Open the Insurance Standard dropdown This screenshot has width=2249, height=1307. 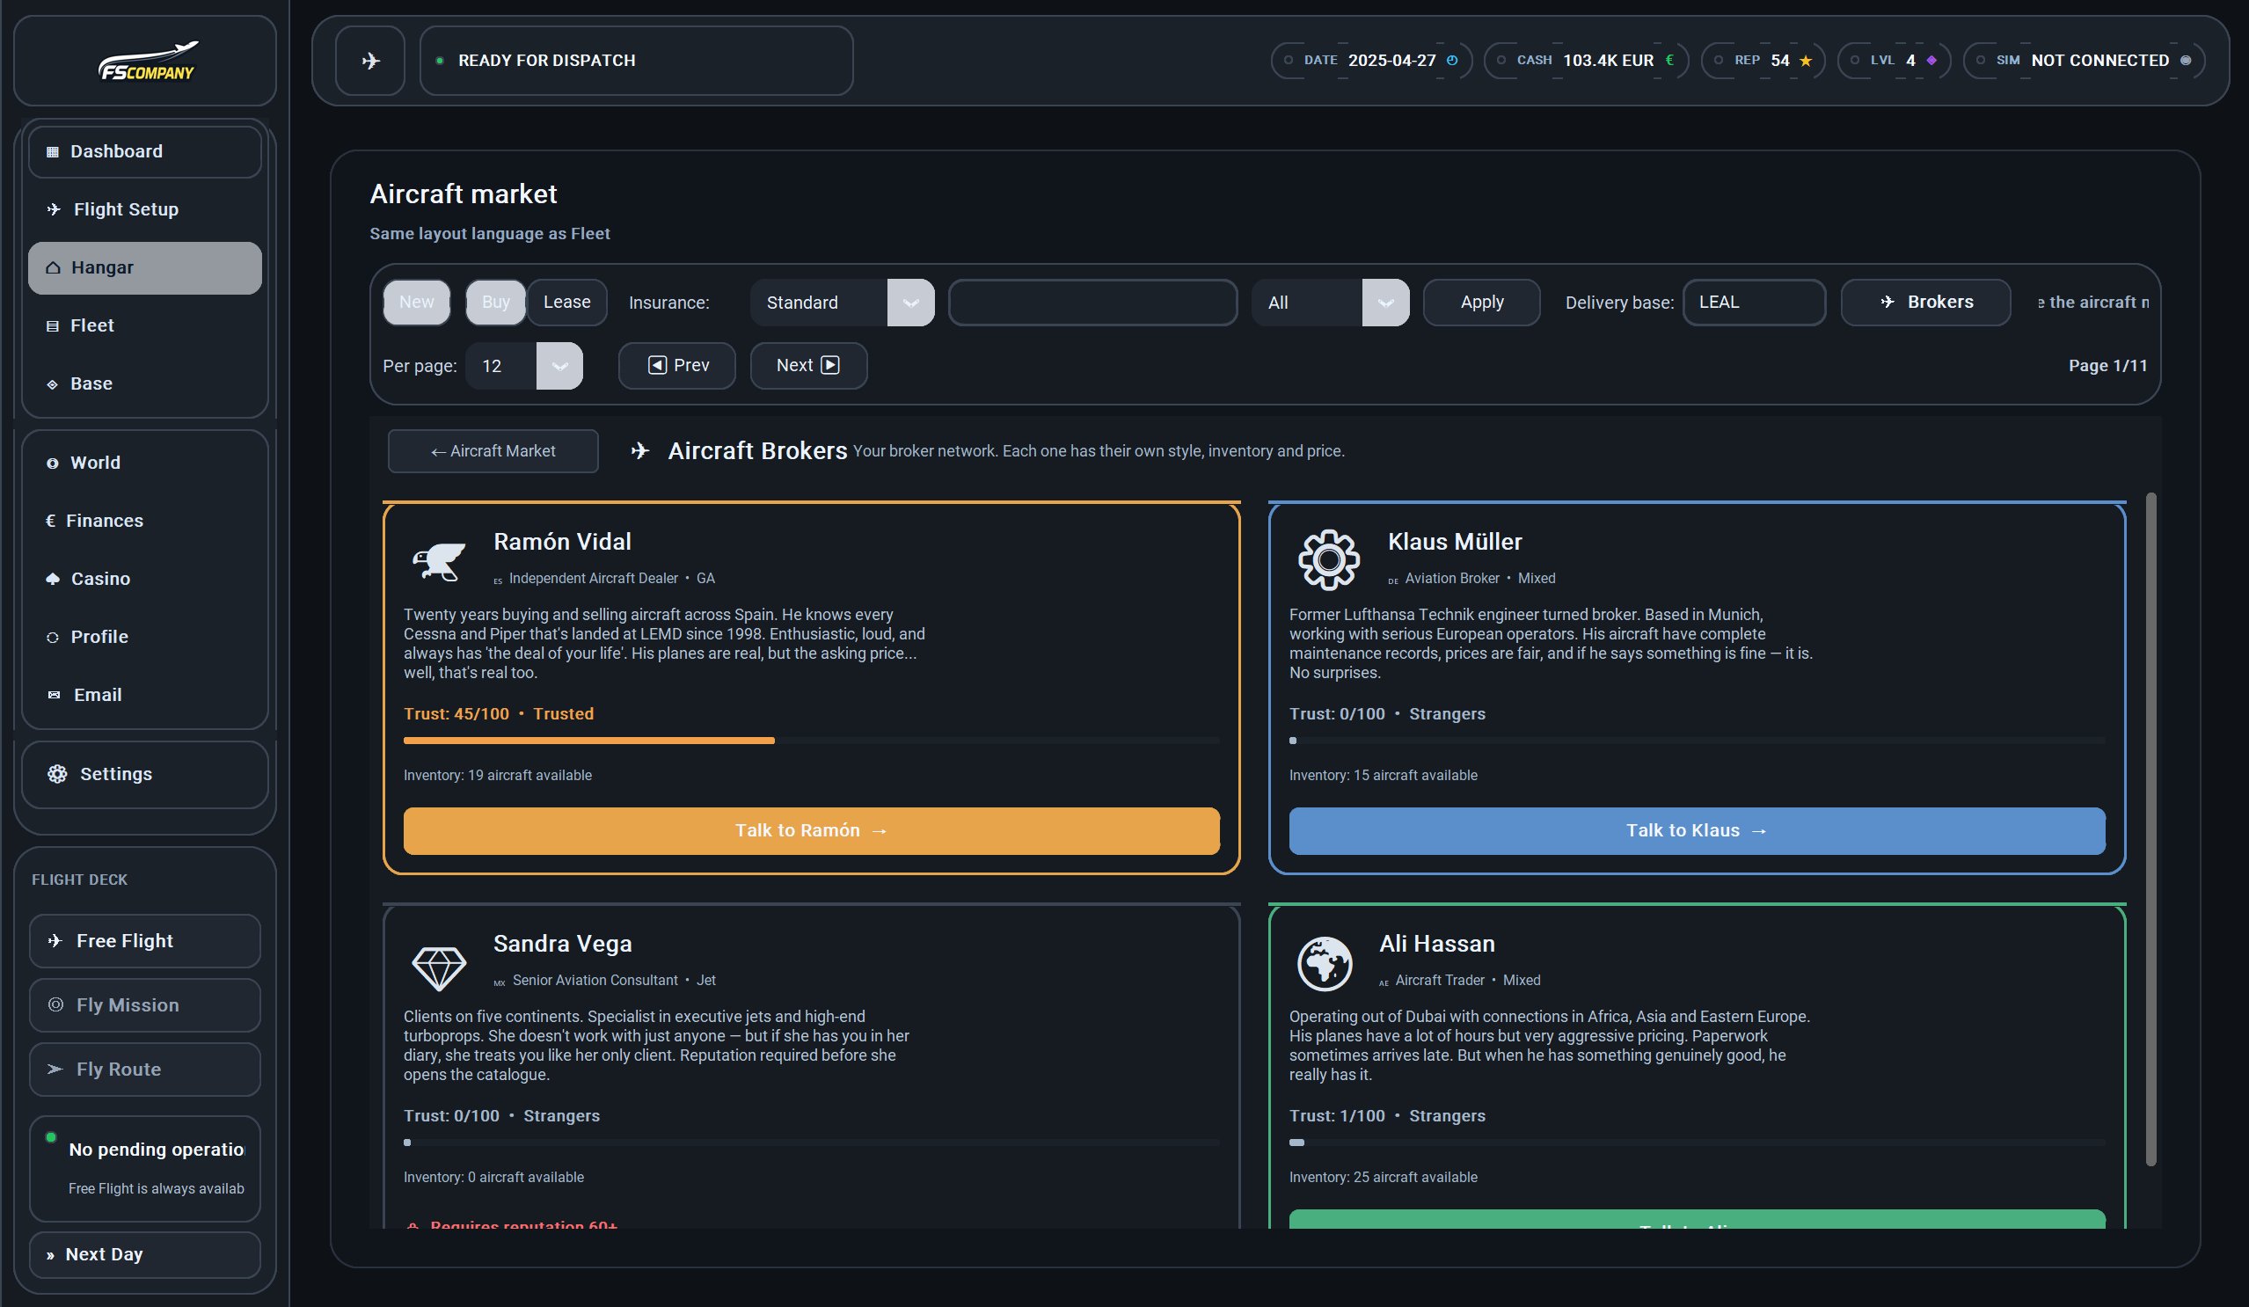(x=842, y=303)
